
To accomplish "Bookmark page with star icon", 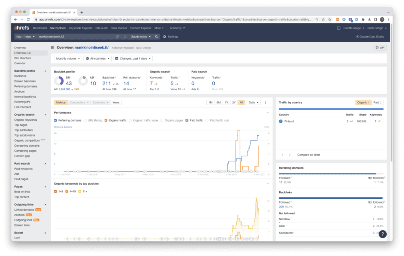I will (x=329, y=20).
